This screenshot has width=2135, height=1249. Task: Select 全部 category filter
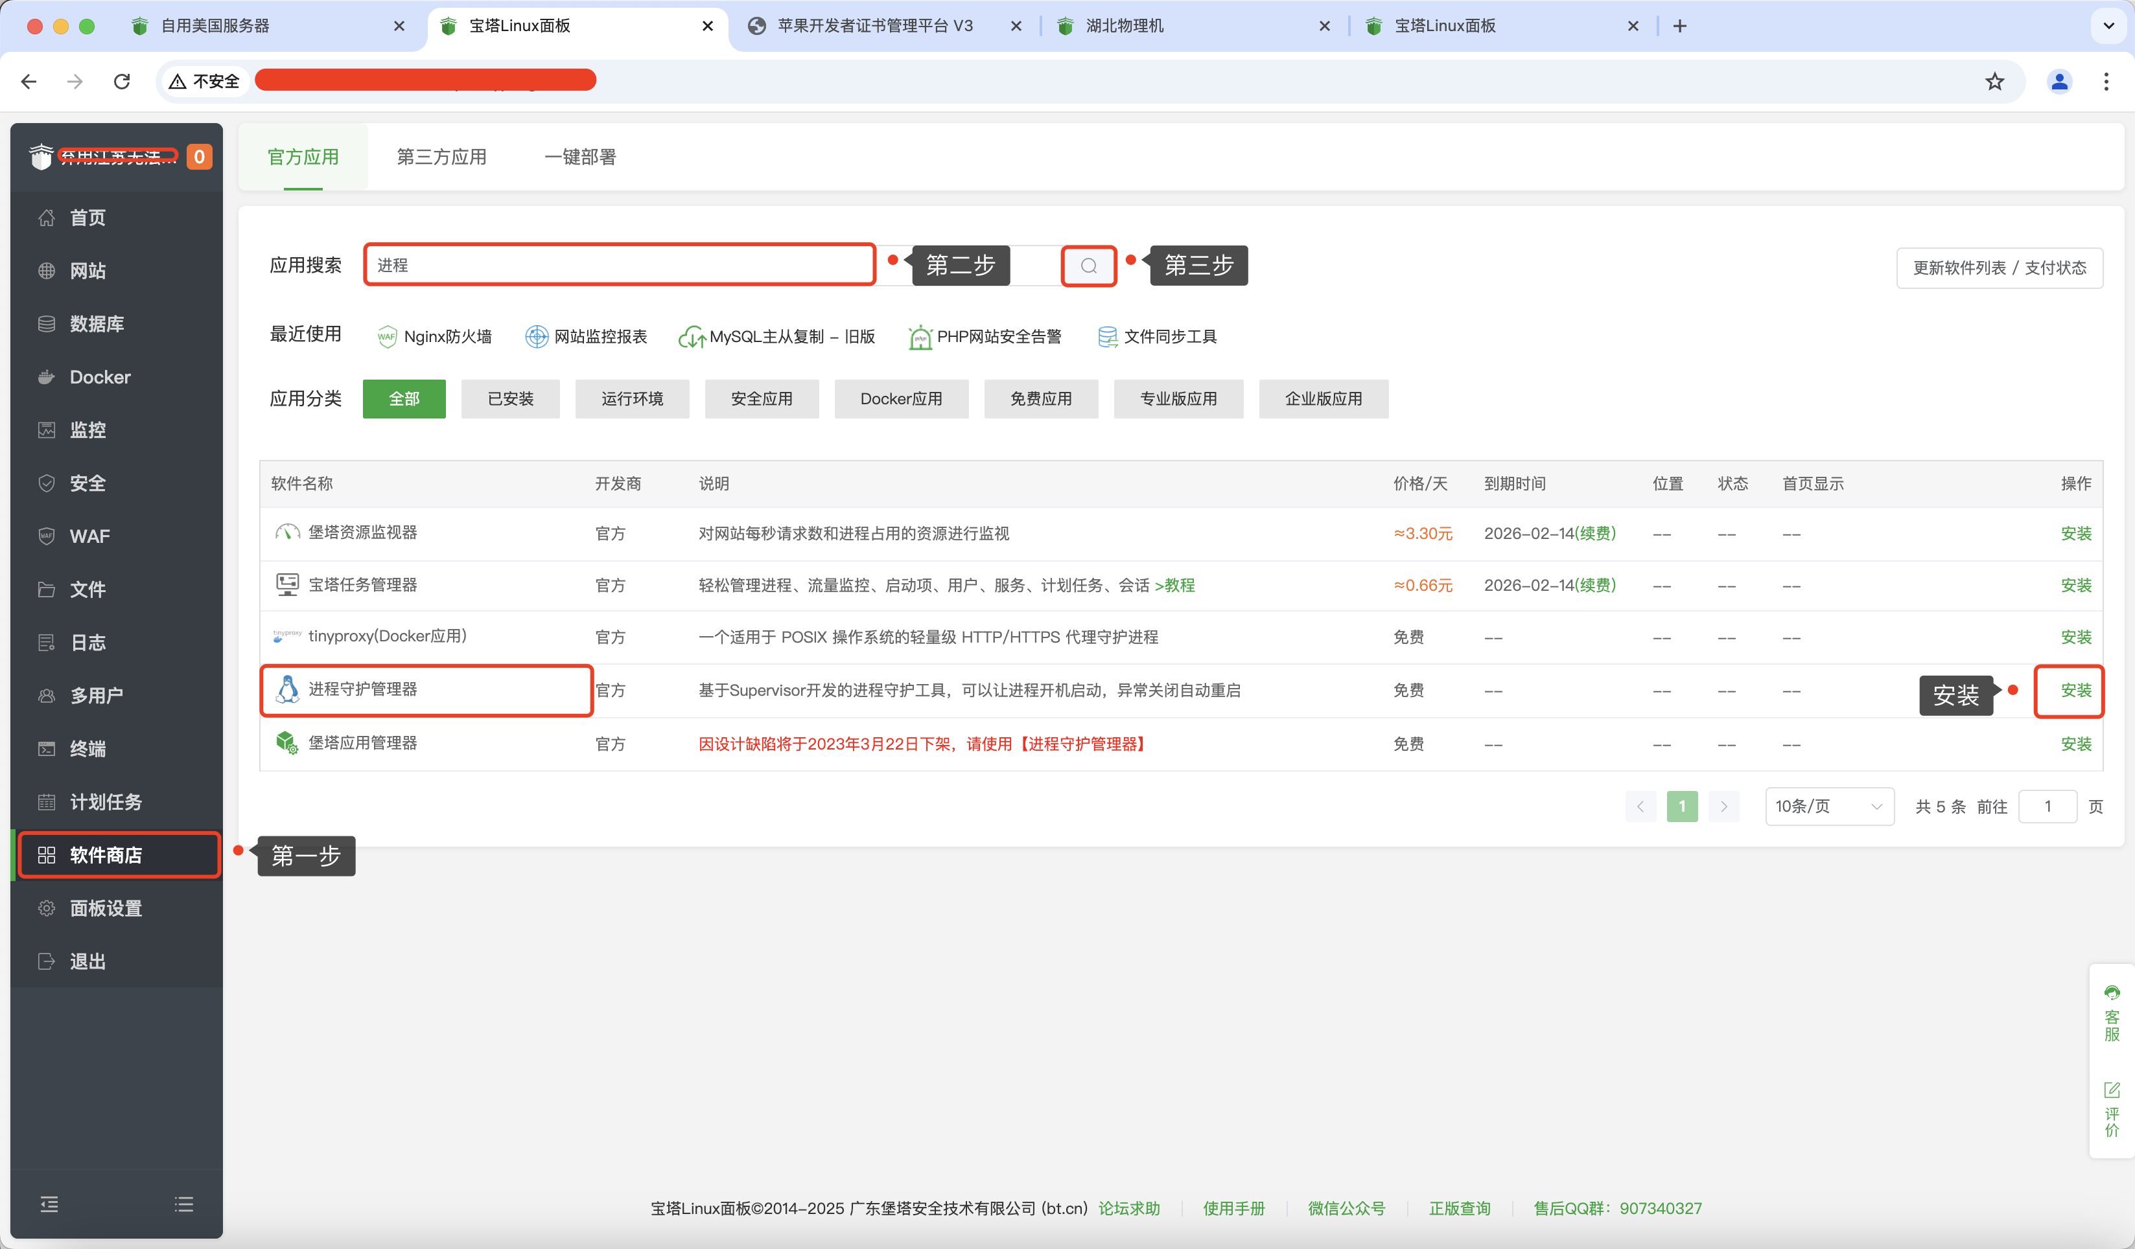point(404,399)
